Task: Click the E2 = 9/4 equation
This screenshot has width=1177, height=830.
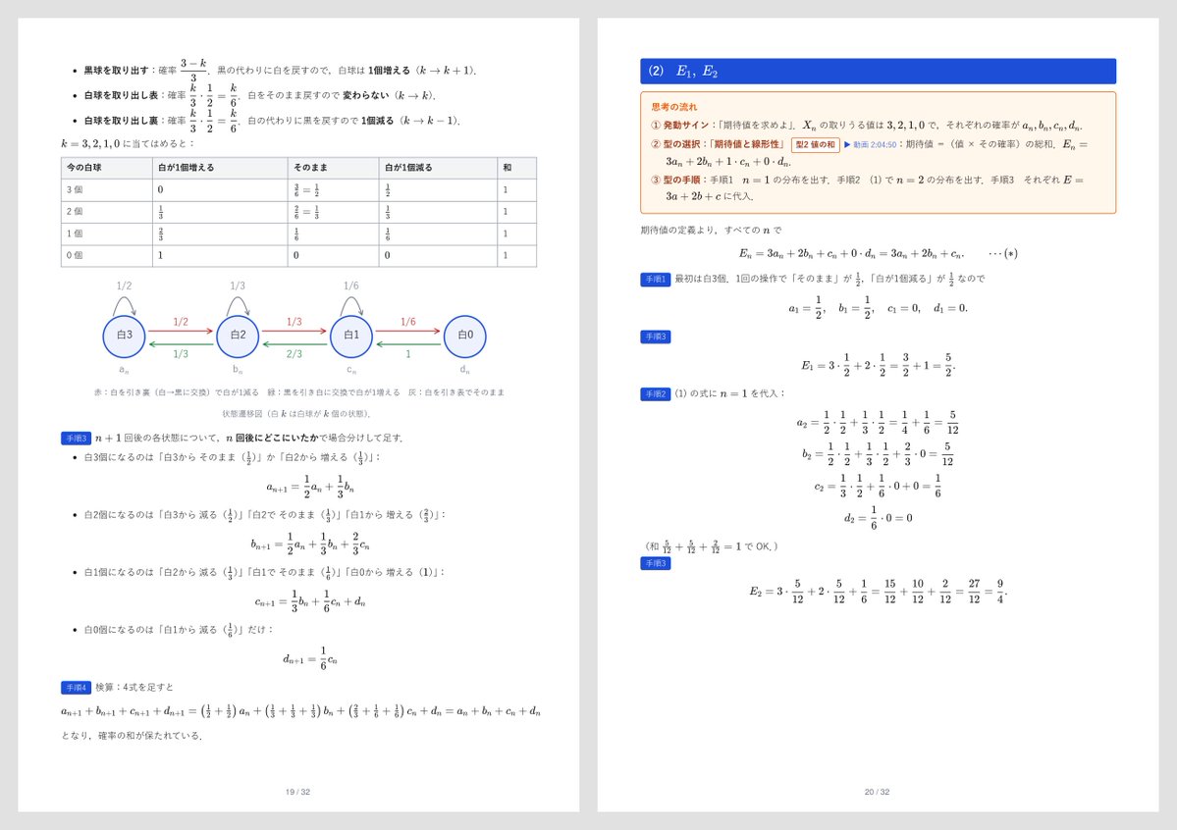Action: click(878, 592)
